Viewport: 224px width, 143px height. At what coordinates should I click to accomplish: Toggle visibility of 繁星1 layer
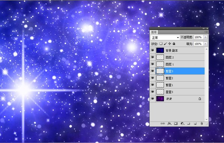pos(153,85)
